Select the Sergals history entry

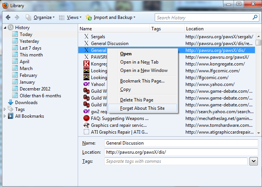[166, 37]
